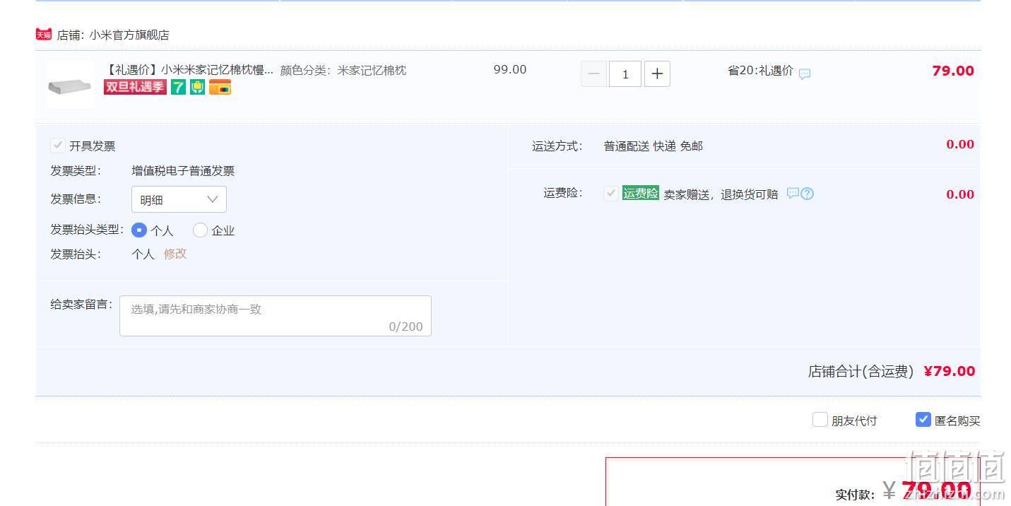Select the 个人 invoice title radio button
Screen dimensions: 1011x506
139,230
